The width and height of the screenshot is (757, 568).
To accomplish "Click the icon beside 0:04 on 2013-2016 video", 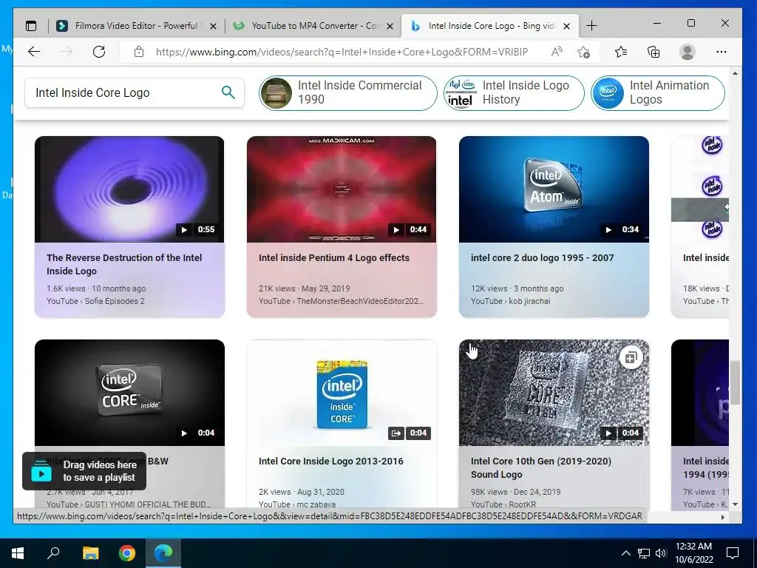I will click(396, 433).
